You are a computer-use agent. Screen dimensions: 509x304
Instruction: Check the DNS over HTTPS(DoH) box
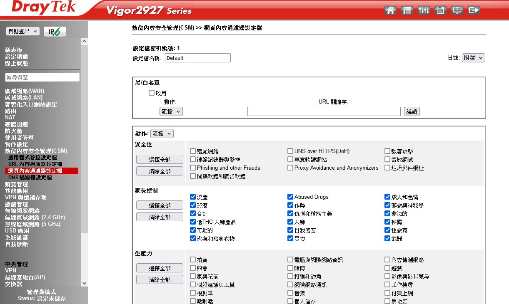tap(290, 151)
